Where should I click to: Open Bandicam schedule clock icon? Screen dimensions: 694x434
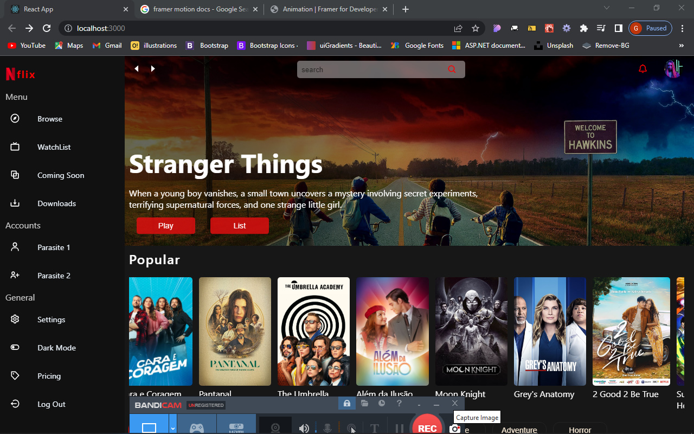coord(382,403)
